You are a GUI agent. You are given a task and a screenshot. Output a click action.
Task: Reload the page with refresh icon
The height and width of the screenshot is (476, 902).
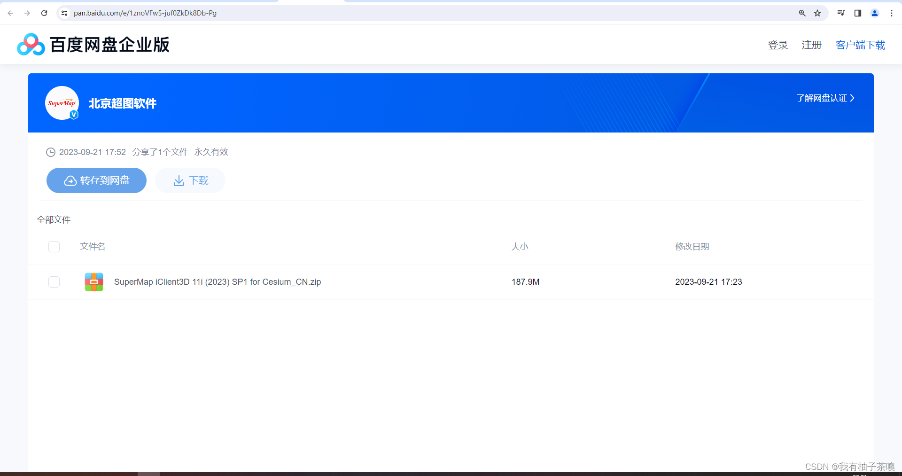[44, 13]
